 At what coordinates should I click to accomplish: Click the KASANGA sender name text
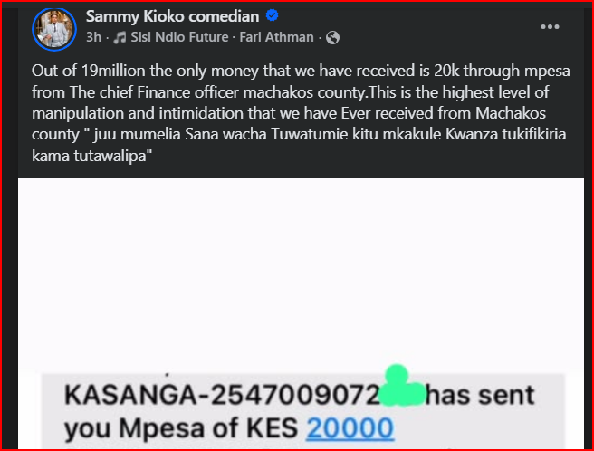[130, 395]
